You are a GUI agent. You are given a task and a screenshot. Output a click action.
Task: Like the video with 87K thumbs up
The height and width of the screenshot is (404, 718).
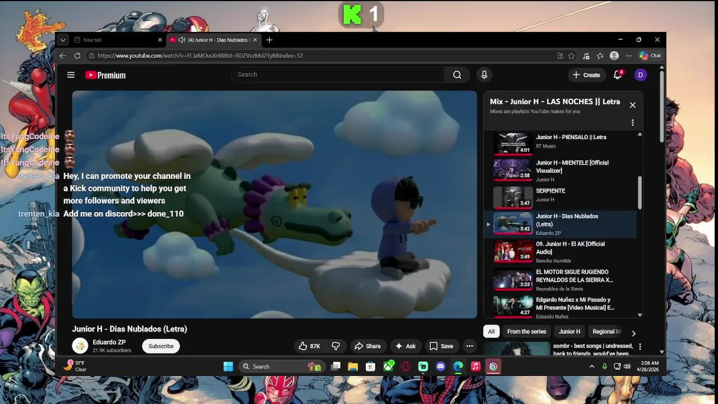coord(309,346)
